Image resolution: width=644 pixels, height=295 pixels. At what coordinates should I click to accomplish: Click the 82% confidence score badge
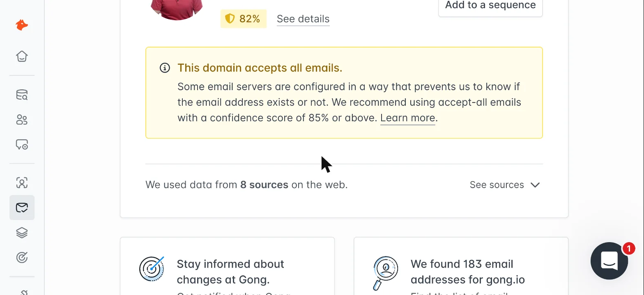coord(244,19)
